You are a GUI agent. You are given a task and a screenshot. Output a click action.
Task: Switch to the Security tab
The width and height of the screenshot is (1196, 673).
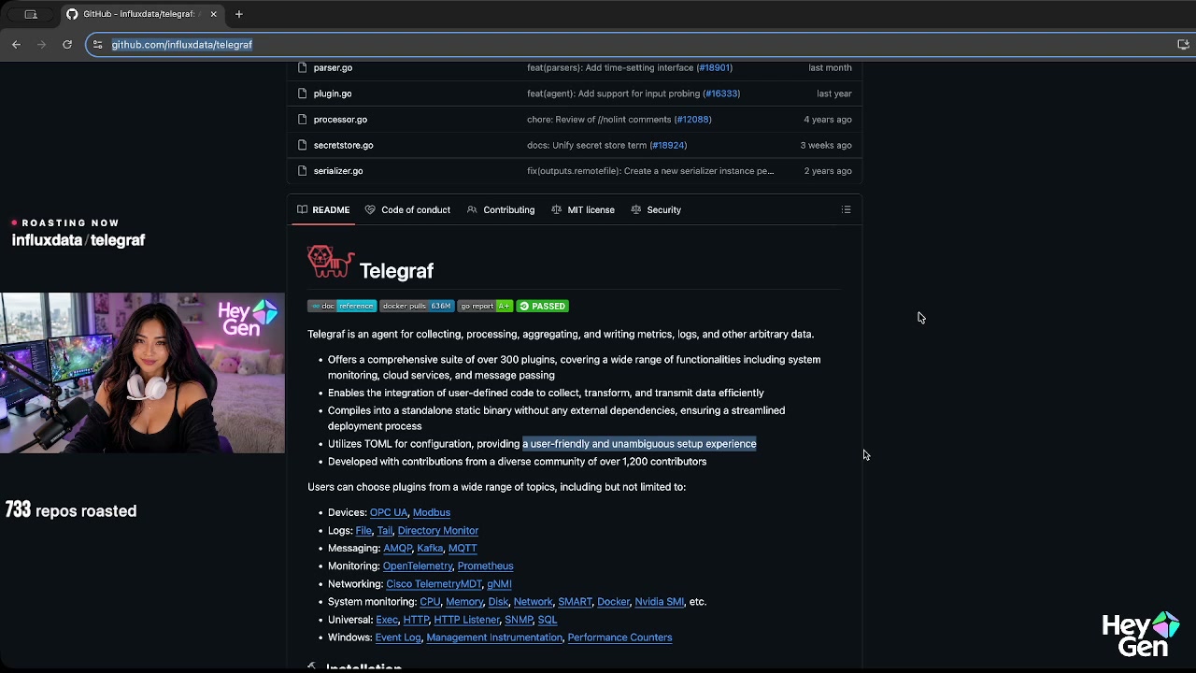pos(656,209)
